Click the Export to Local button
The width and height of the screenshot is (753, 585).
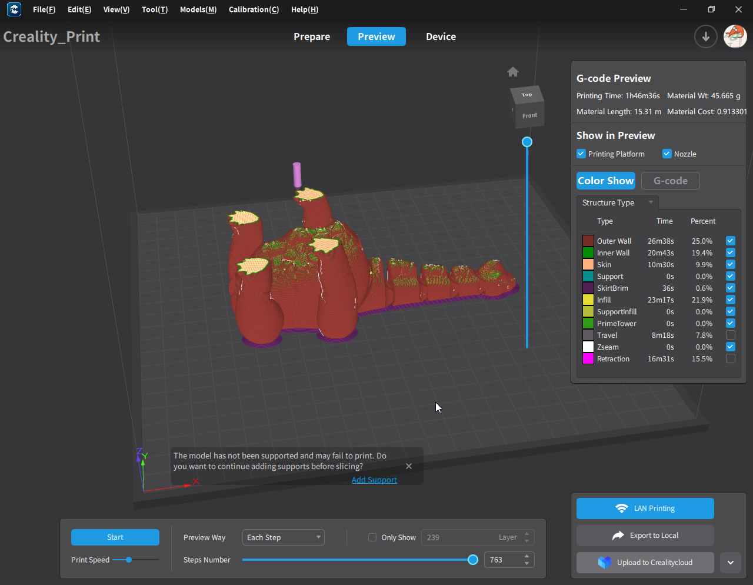coord(645,536)
